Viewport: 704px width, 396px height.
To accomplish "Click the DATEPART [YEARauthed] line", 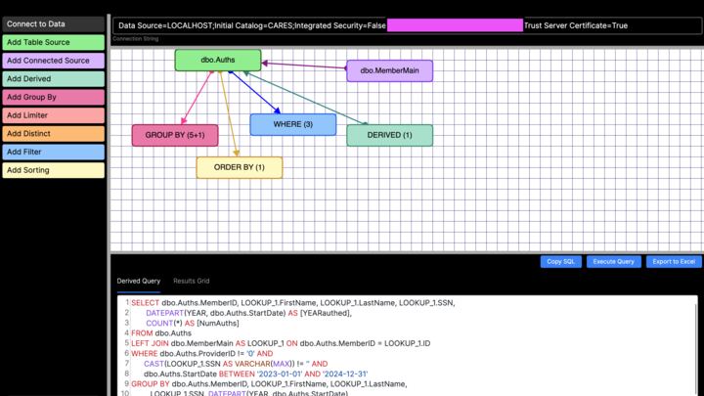I will 248,313.
